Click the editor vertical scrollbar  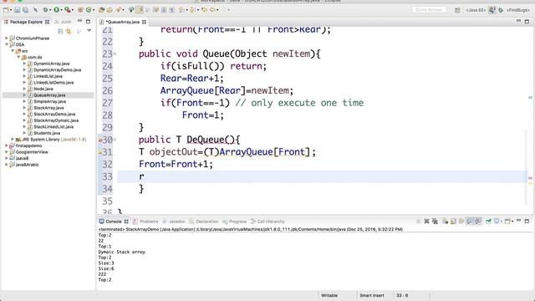pos(526,167)
